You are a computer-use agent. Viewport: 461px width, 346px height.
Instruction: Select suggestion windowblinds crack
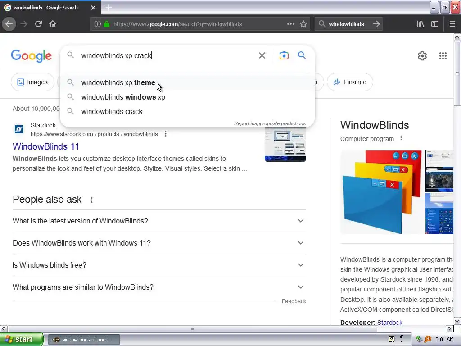[x=187, y=112]
